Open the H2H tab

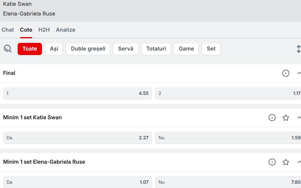coord(44,30)
